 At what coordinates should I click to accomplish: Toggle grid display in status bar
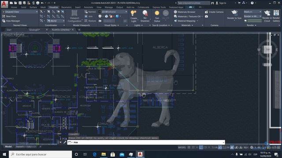point(189,147)
